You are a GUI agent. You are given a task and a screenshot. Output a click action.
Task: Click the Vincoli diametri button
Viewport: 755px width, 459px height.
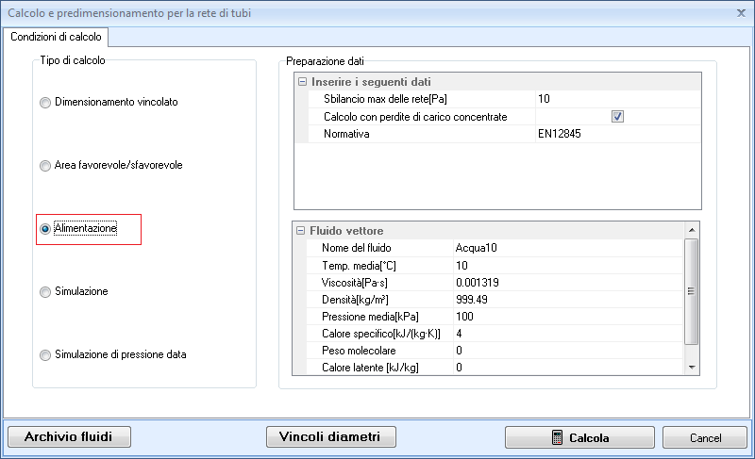coord(330,436)
